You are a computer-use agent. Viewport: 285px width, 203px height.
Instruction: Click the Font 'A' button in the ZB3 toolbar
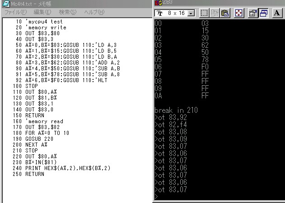pyautogui.click(x=277, y=13)
